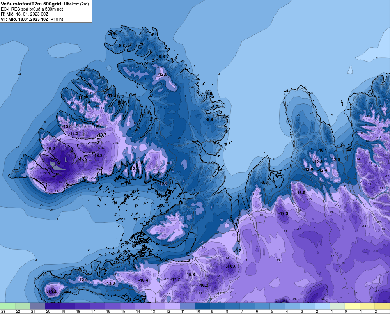Select the '-4' legend scale label
The width and height of the screenshot is (390, 314).
pos(287,312)
